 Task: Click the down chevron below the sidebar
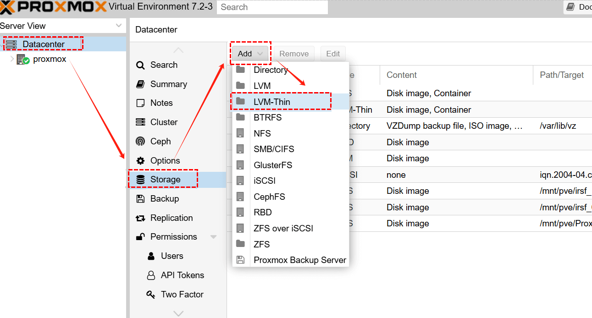tap(178, 313)
